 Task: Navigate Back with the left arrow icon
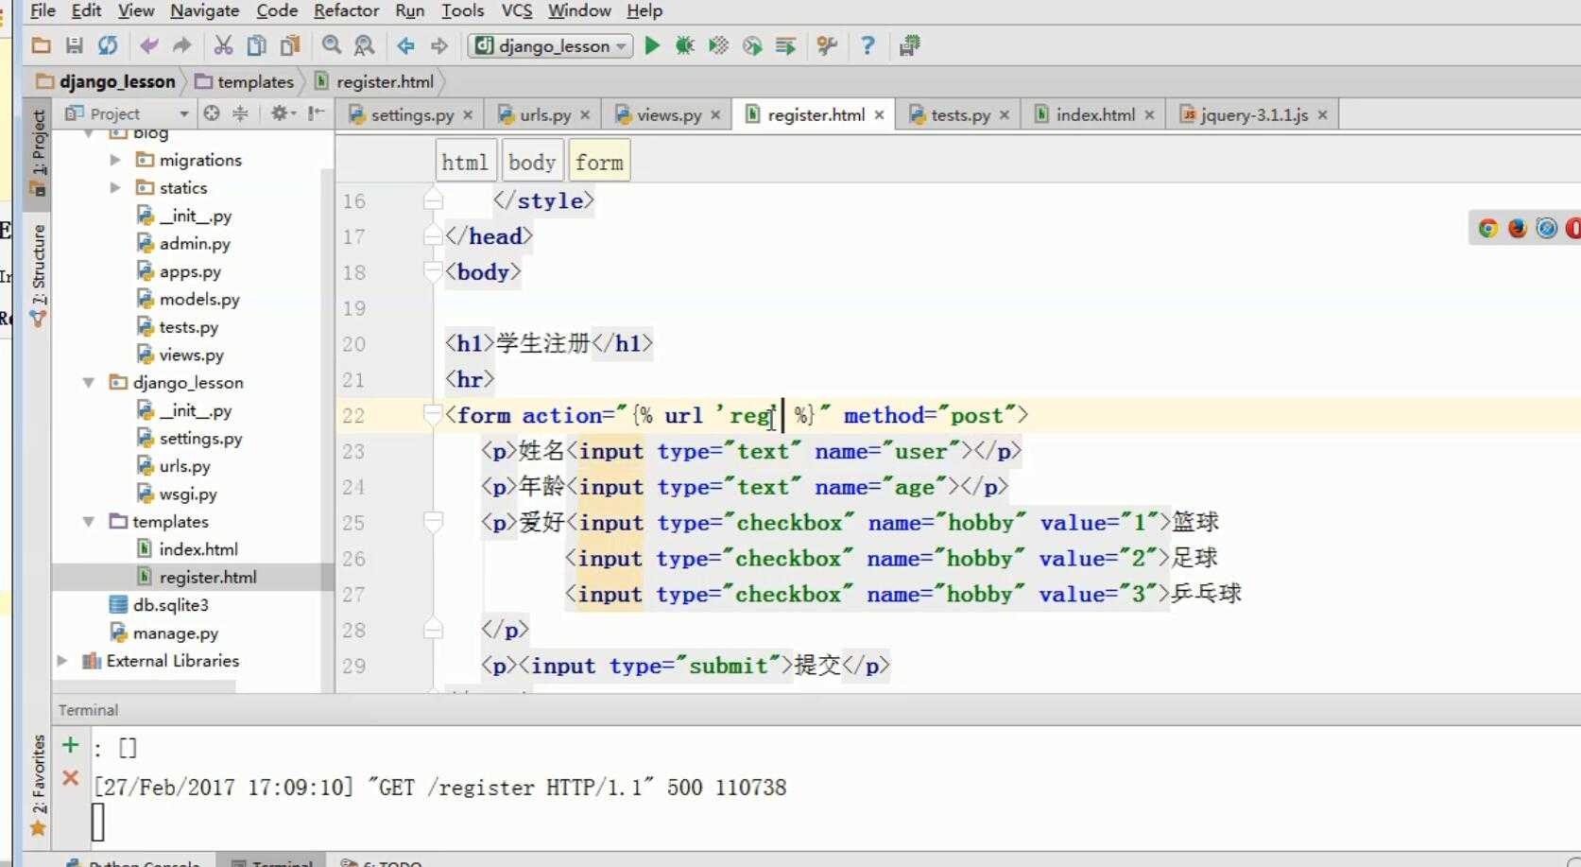(x=405, y=45)
